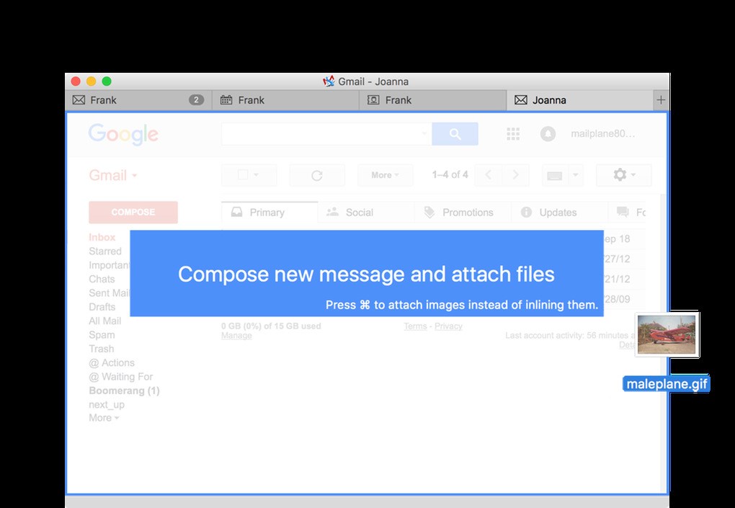
Task: Click the Google logo
Action: pos(123,135)
